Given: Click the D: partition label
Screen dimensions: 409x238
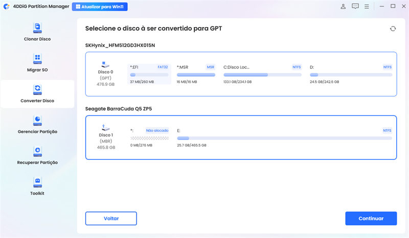Looking at the screenshot, I should pos(312,67).
